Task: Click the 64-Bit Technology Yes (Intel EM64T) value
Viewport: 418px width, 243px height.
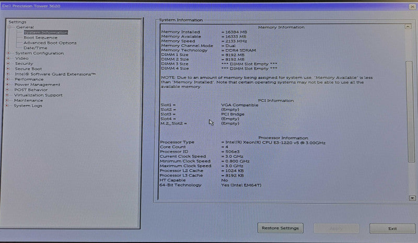Action: tap(241, 185)
